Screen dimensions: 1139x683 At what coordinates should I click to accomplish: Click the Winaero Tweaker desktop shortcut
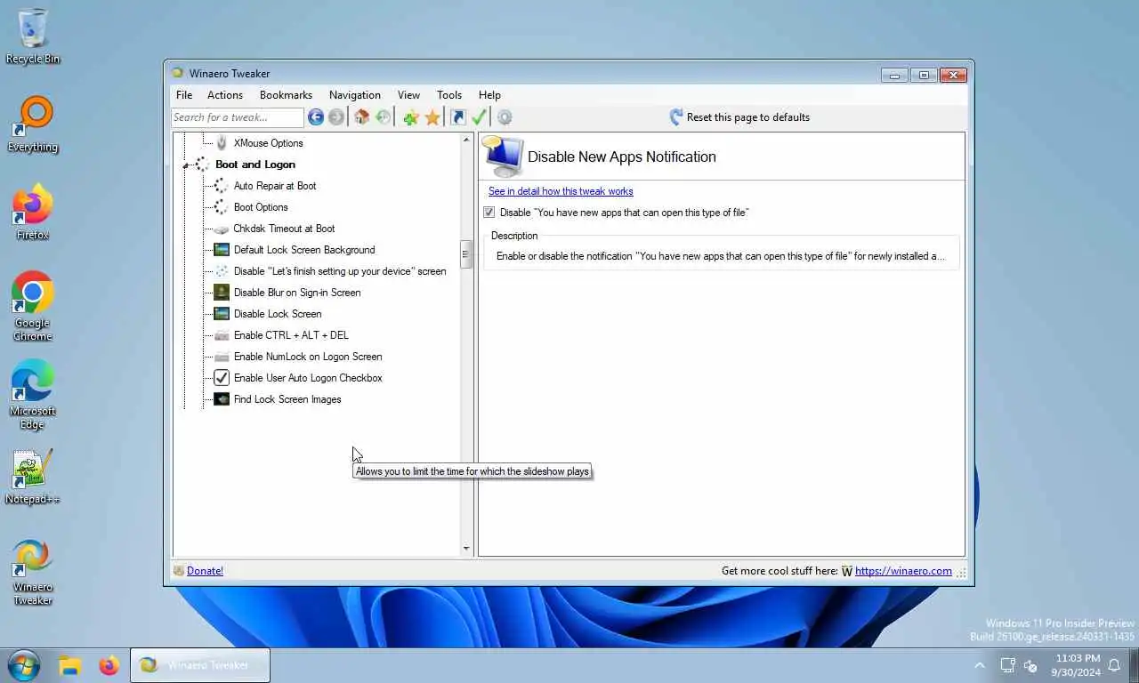click(33, 572)
